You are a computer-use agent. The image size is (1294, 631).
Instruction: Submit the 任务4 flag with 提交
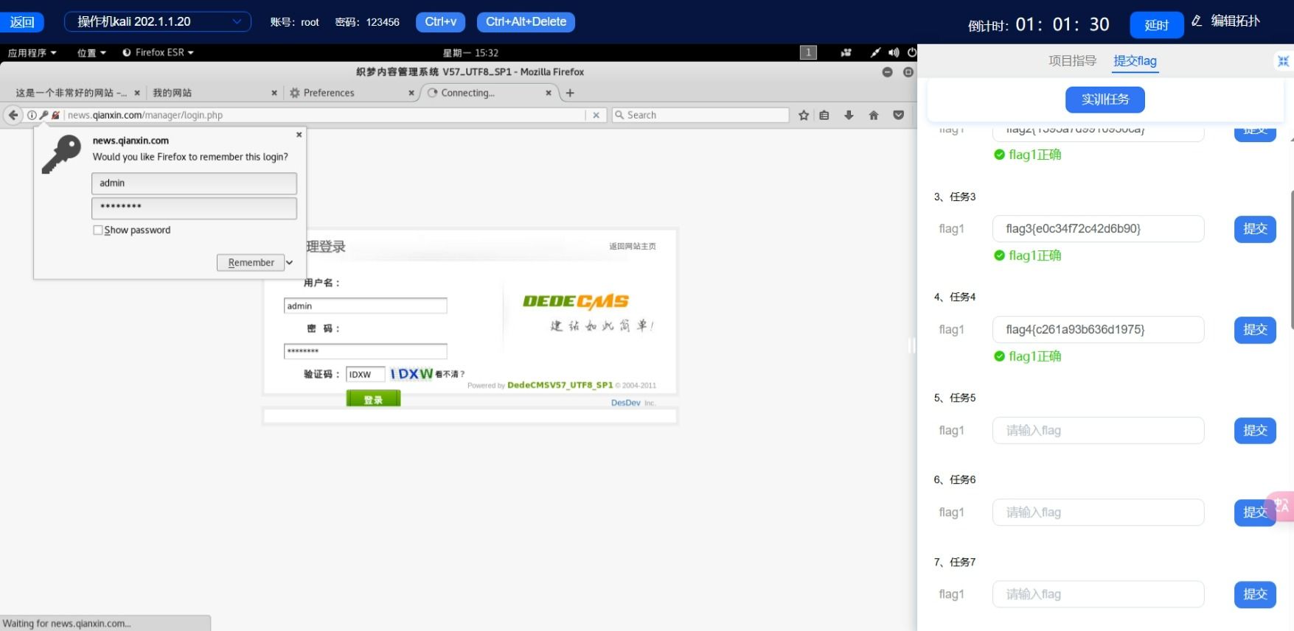tap(1255, 330)
